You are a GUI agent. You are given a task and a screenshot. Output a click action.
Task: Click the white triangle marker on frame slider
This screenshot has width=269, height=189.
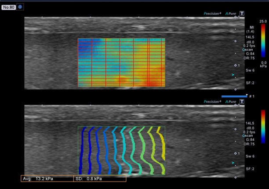[x=247, y=94]
